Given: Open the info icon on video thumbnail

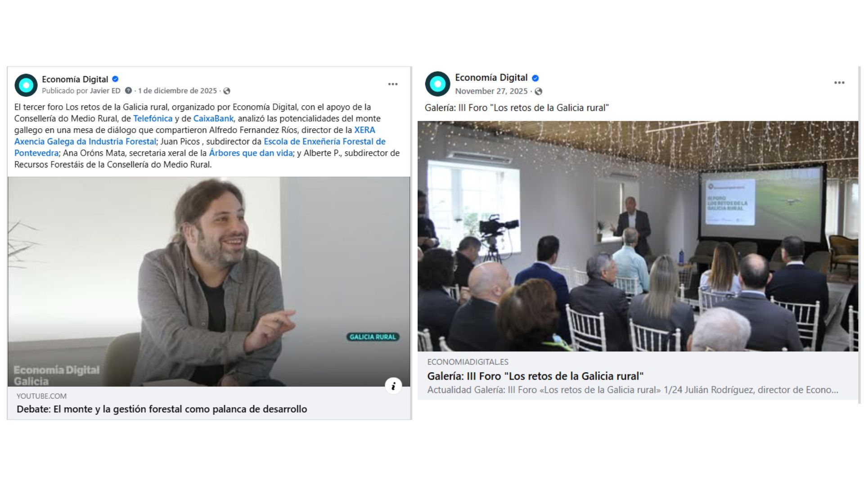Looking at the screenshot, I should click(x=393, y=386).
